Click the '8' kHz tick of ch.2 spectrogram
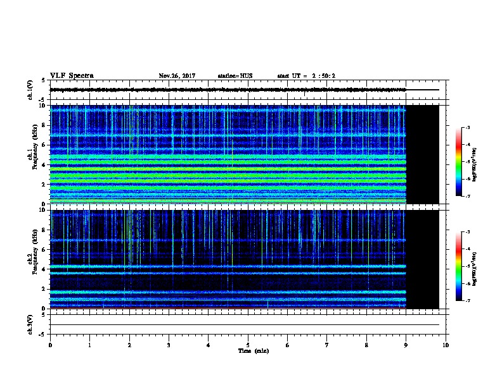 coord(44,230)
